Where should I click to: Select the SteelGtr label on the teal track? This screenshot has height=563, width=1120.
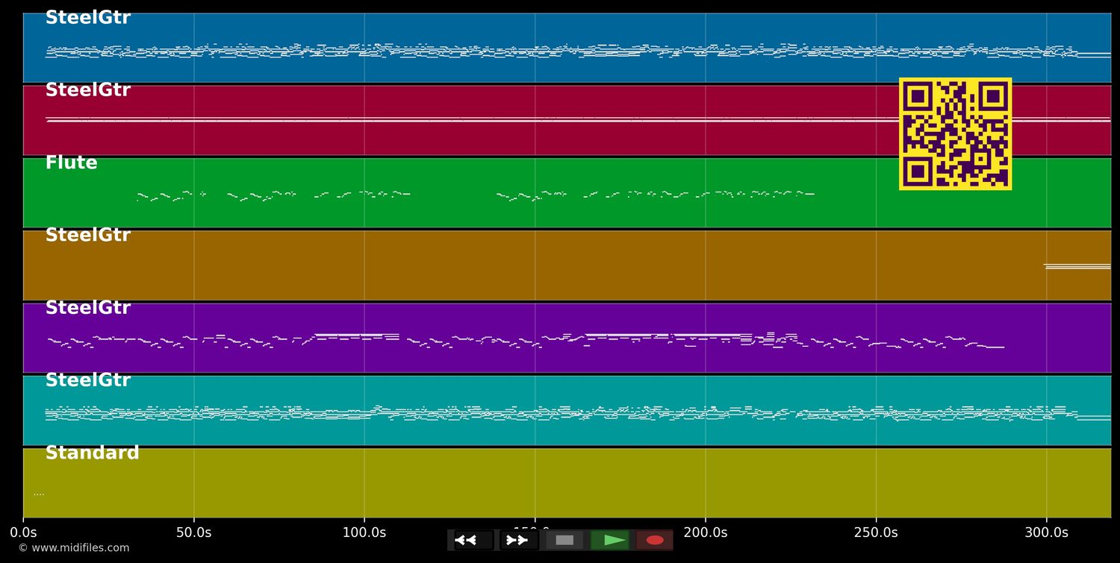pyautogui.click(x=88, y=381)
